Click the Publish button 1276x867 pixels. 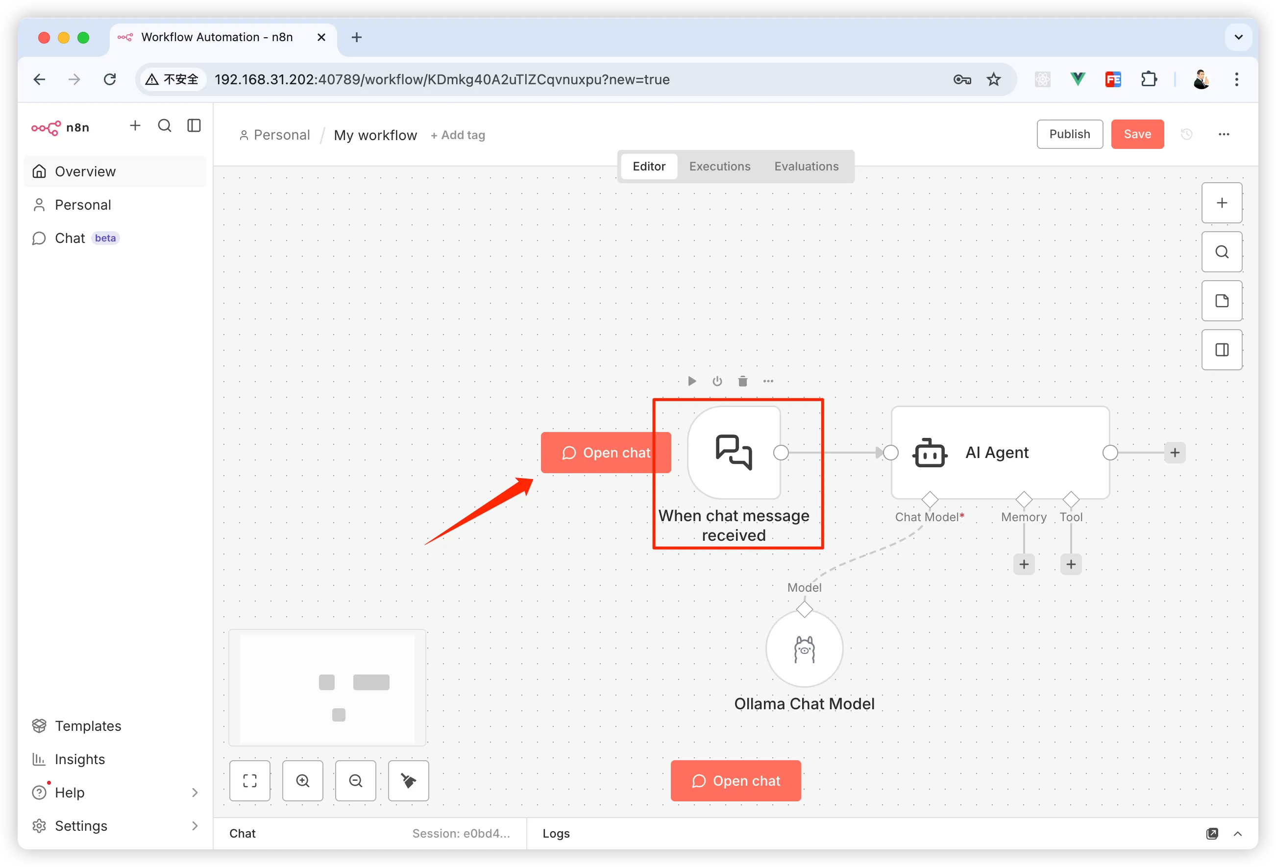(x=1070, y=134)
